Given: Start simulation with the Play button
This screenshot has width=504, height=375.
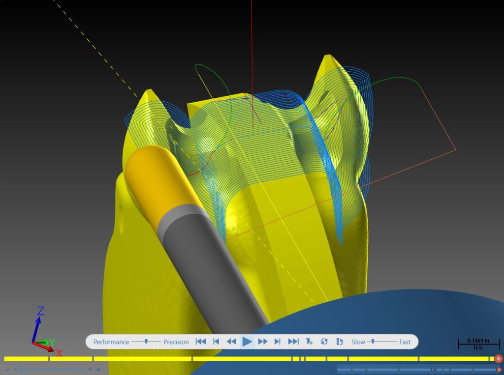Looking at the screenshot, I should pos(247,342).
